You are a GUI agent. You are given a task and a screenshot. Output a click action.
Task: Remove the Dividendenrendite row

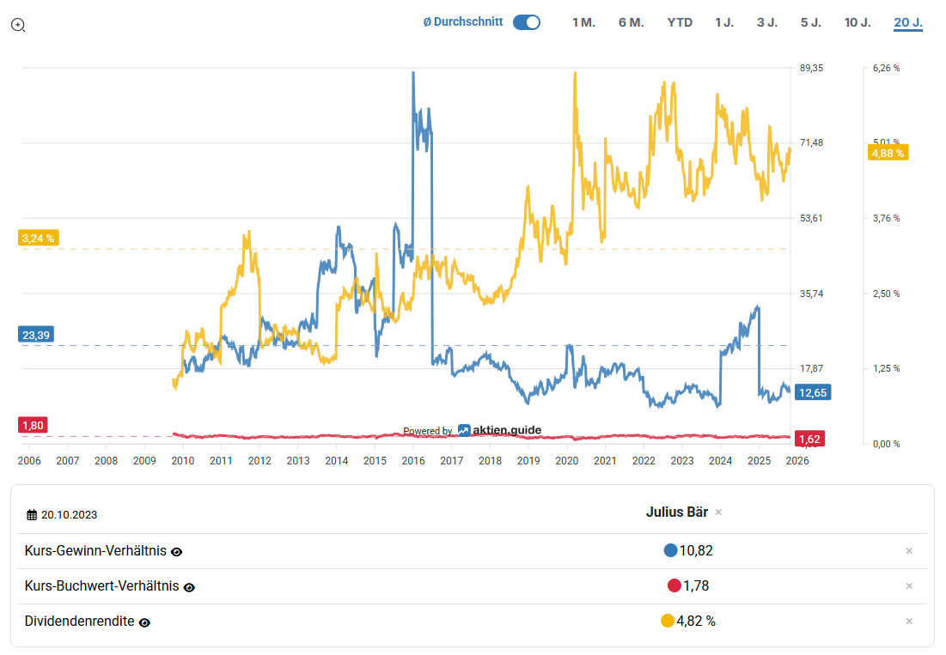tap(909, 622)
